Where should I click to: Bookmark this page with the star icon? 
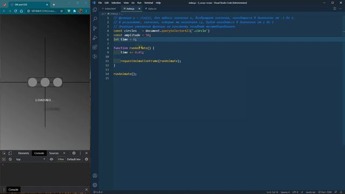click(x=61, y=11)
